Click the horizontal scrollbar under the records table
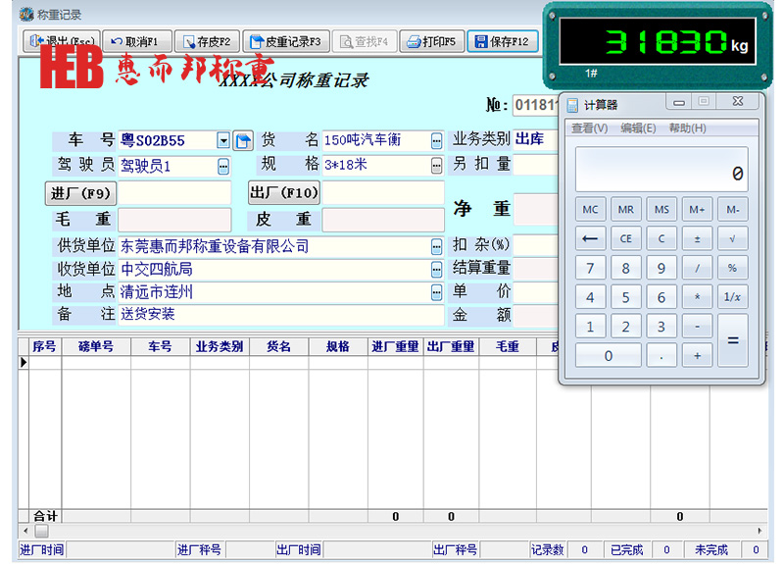 click(x=392, y=531)
